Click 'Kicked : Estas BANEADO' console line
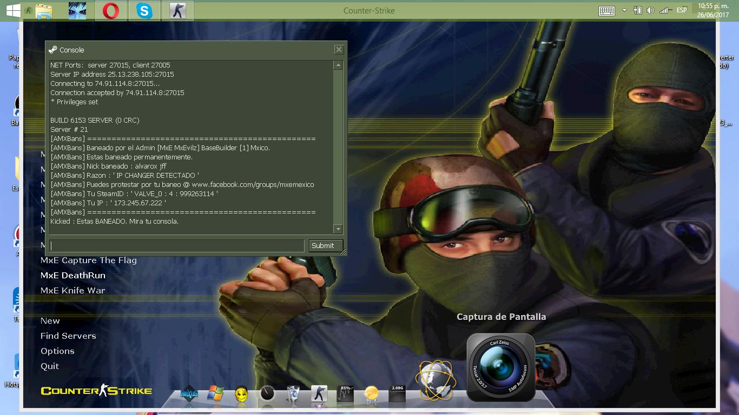 (114, 222)
